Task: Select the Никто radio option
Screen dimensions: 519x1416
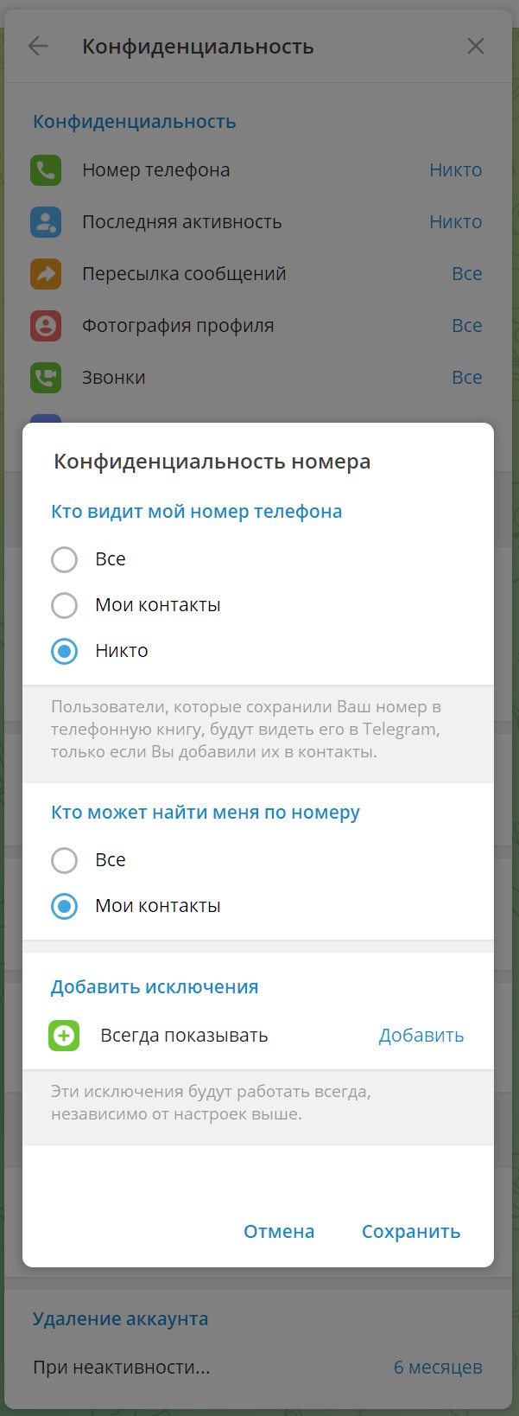Action: pos(64,651)
